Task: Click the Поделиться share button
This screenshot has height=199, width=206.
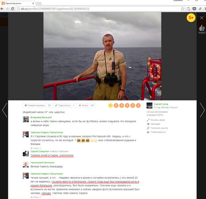Action: pos(64,105)
